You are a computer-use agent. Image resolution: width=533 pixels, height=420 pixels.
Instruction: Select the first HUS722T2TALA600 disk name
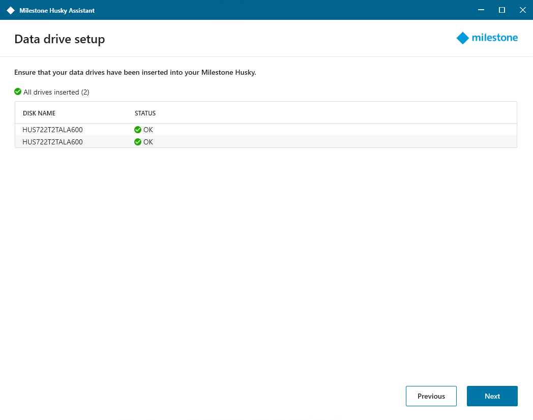click(52, 130)
